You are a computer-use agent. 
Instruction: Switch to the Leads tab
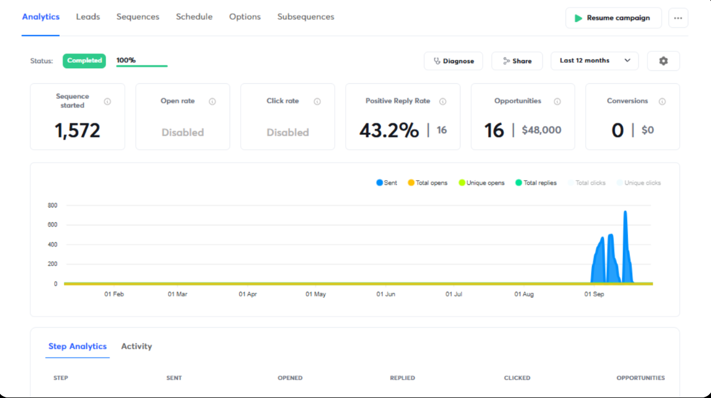(x=88, y=17)
